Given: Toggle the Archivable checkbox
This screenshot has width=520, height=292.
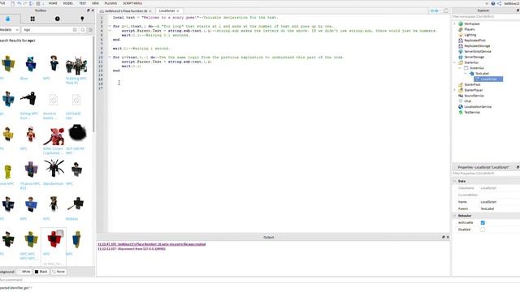Looking at the screenshot, I should click(483, 222).
